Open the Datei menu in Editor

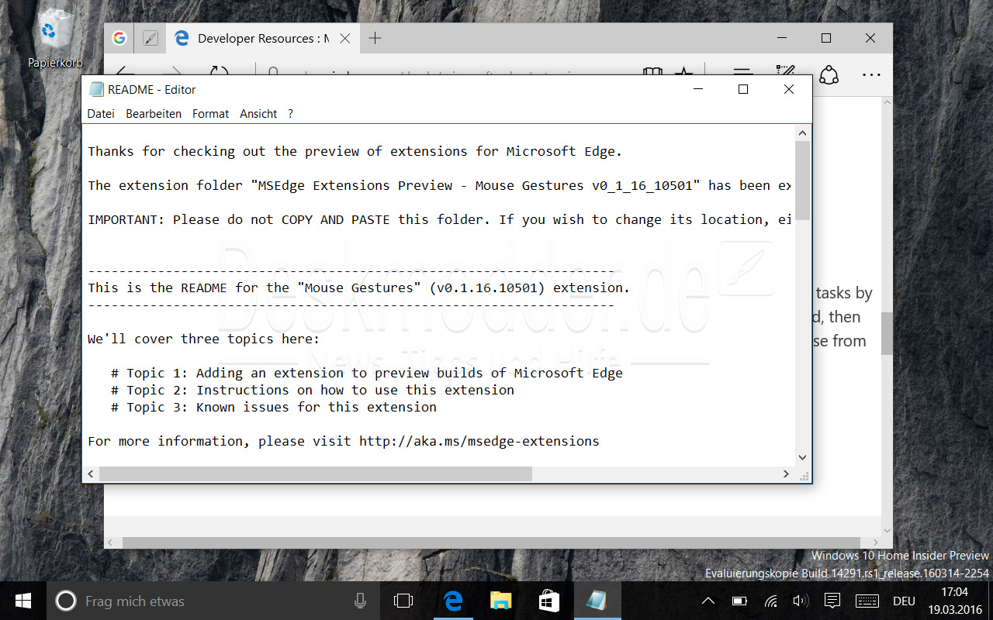coord(101,113)
